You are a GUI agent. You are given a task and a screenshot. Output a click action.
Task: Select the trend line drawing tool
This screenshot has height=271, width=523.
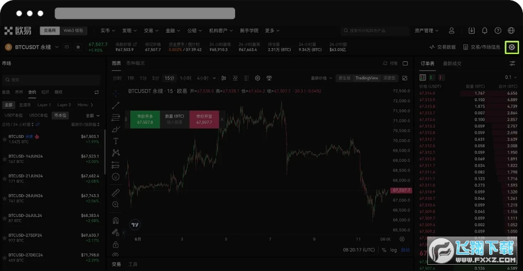[x=116, y=105]
